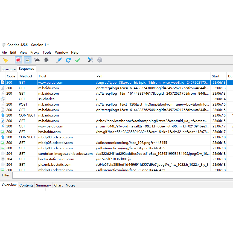The width and height of the screenshot is (233, 233).
Task: Open the File menu
Action: (x=4, y=53)
